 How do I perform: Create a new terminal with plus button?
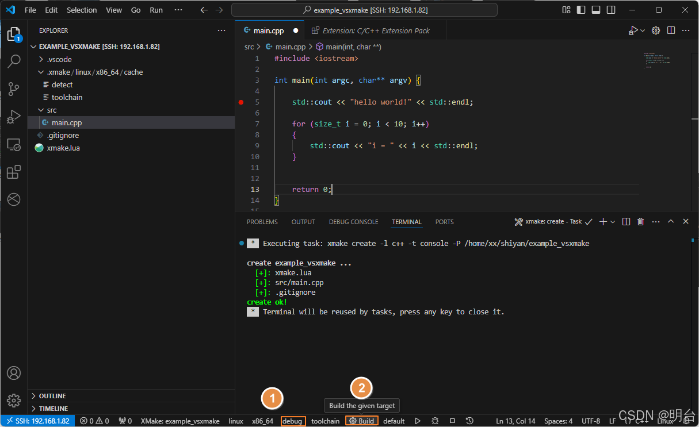pyautogui.click(x=603, y=222)
